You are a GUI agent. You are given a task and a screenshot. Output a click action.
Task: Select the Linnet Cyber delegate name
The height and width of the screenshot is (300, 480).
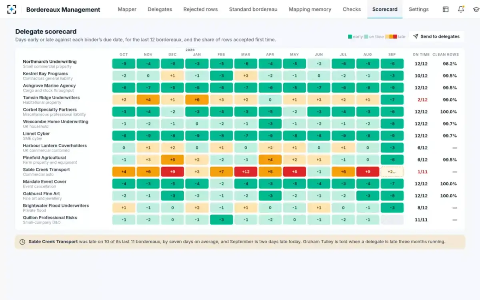[x=36, y=134]
